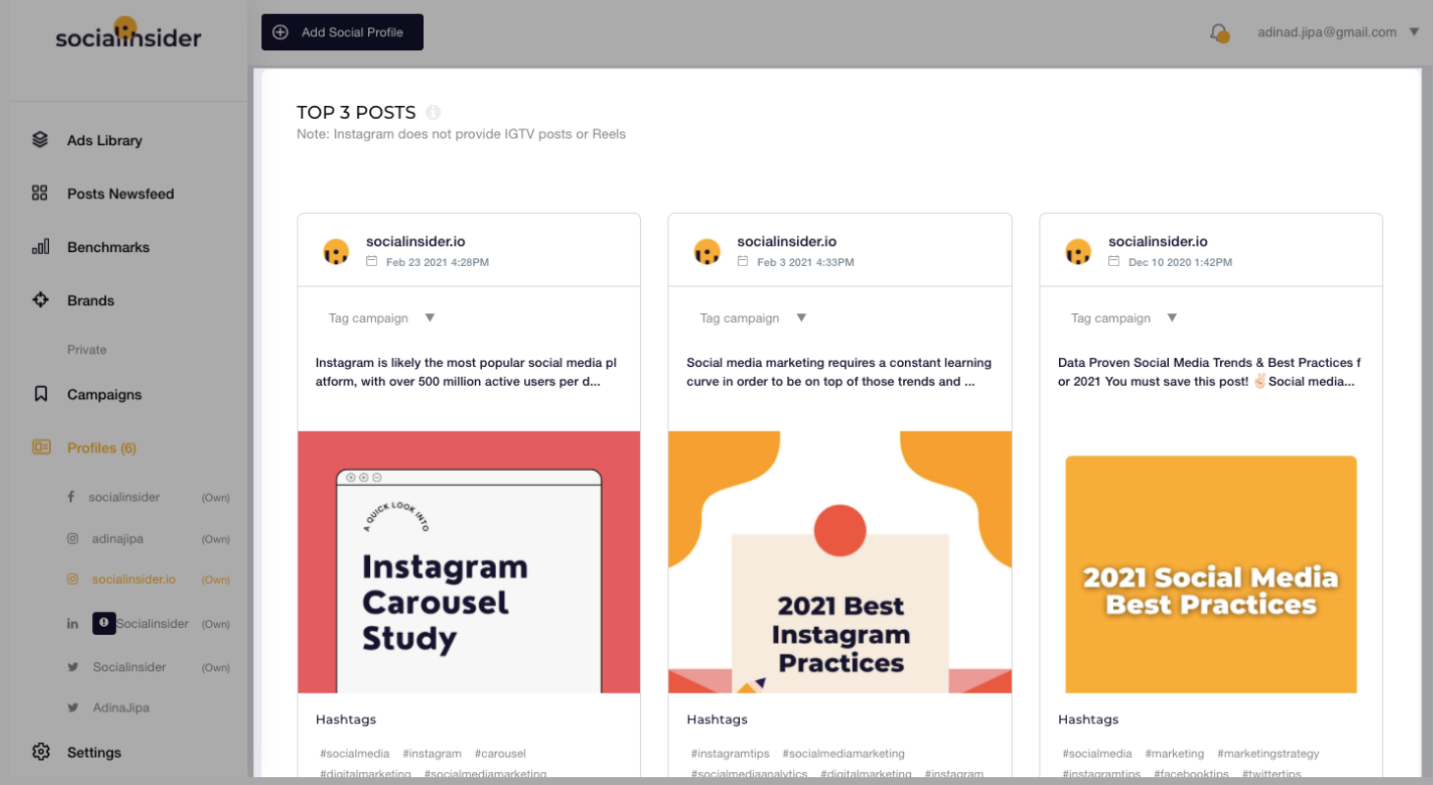Click the #carousel hashtag
This screenshot has width=1433, height=785.
(501, 754)
